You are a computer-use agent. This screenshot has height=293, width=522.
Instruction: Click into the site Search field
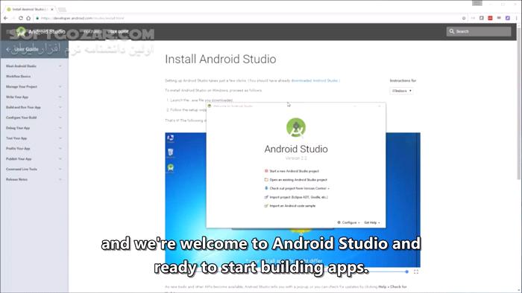479,31
